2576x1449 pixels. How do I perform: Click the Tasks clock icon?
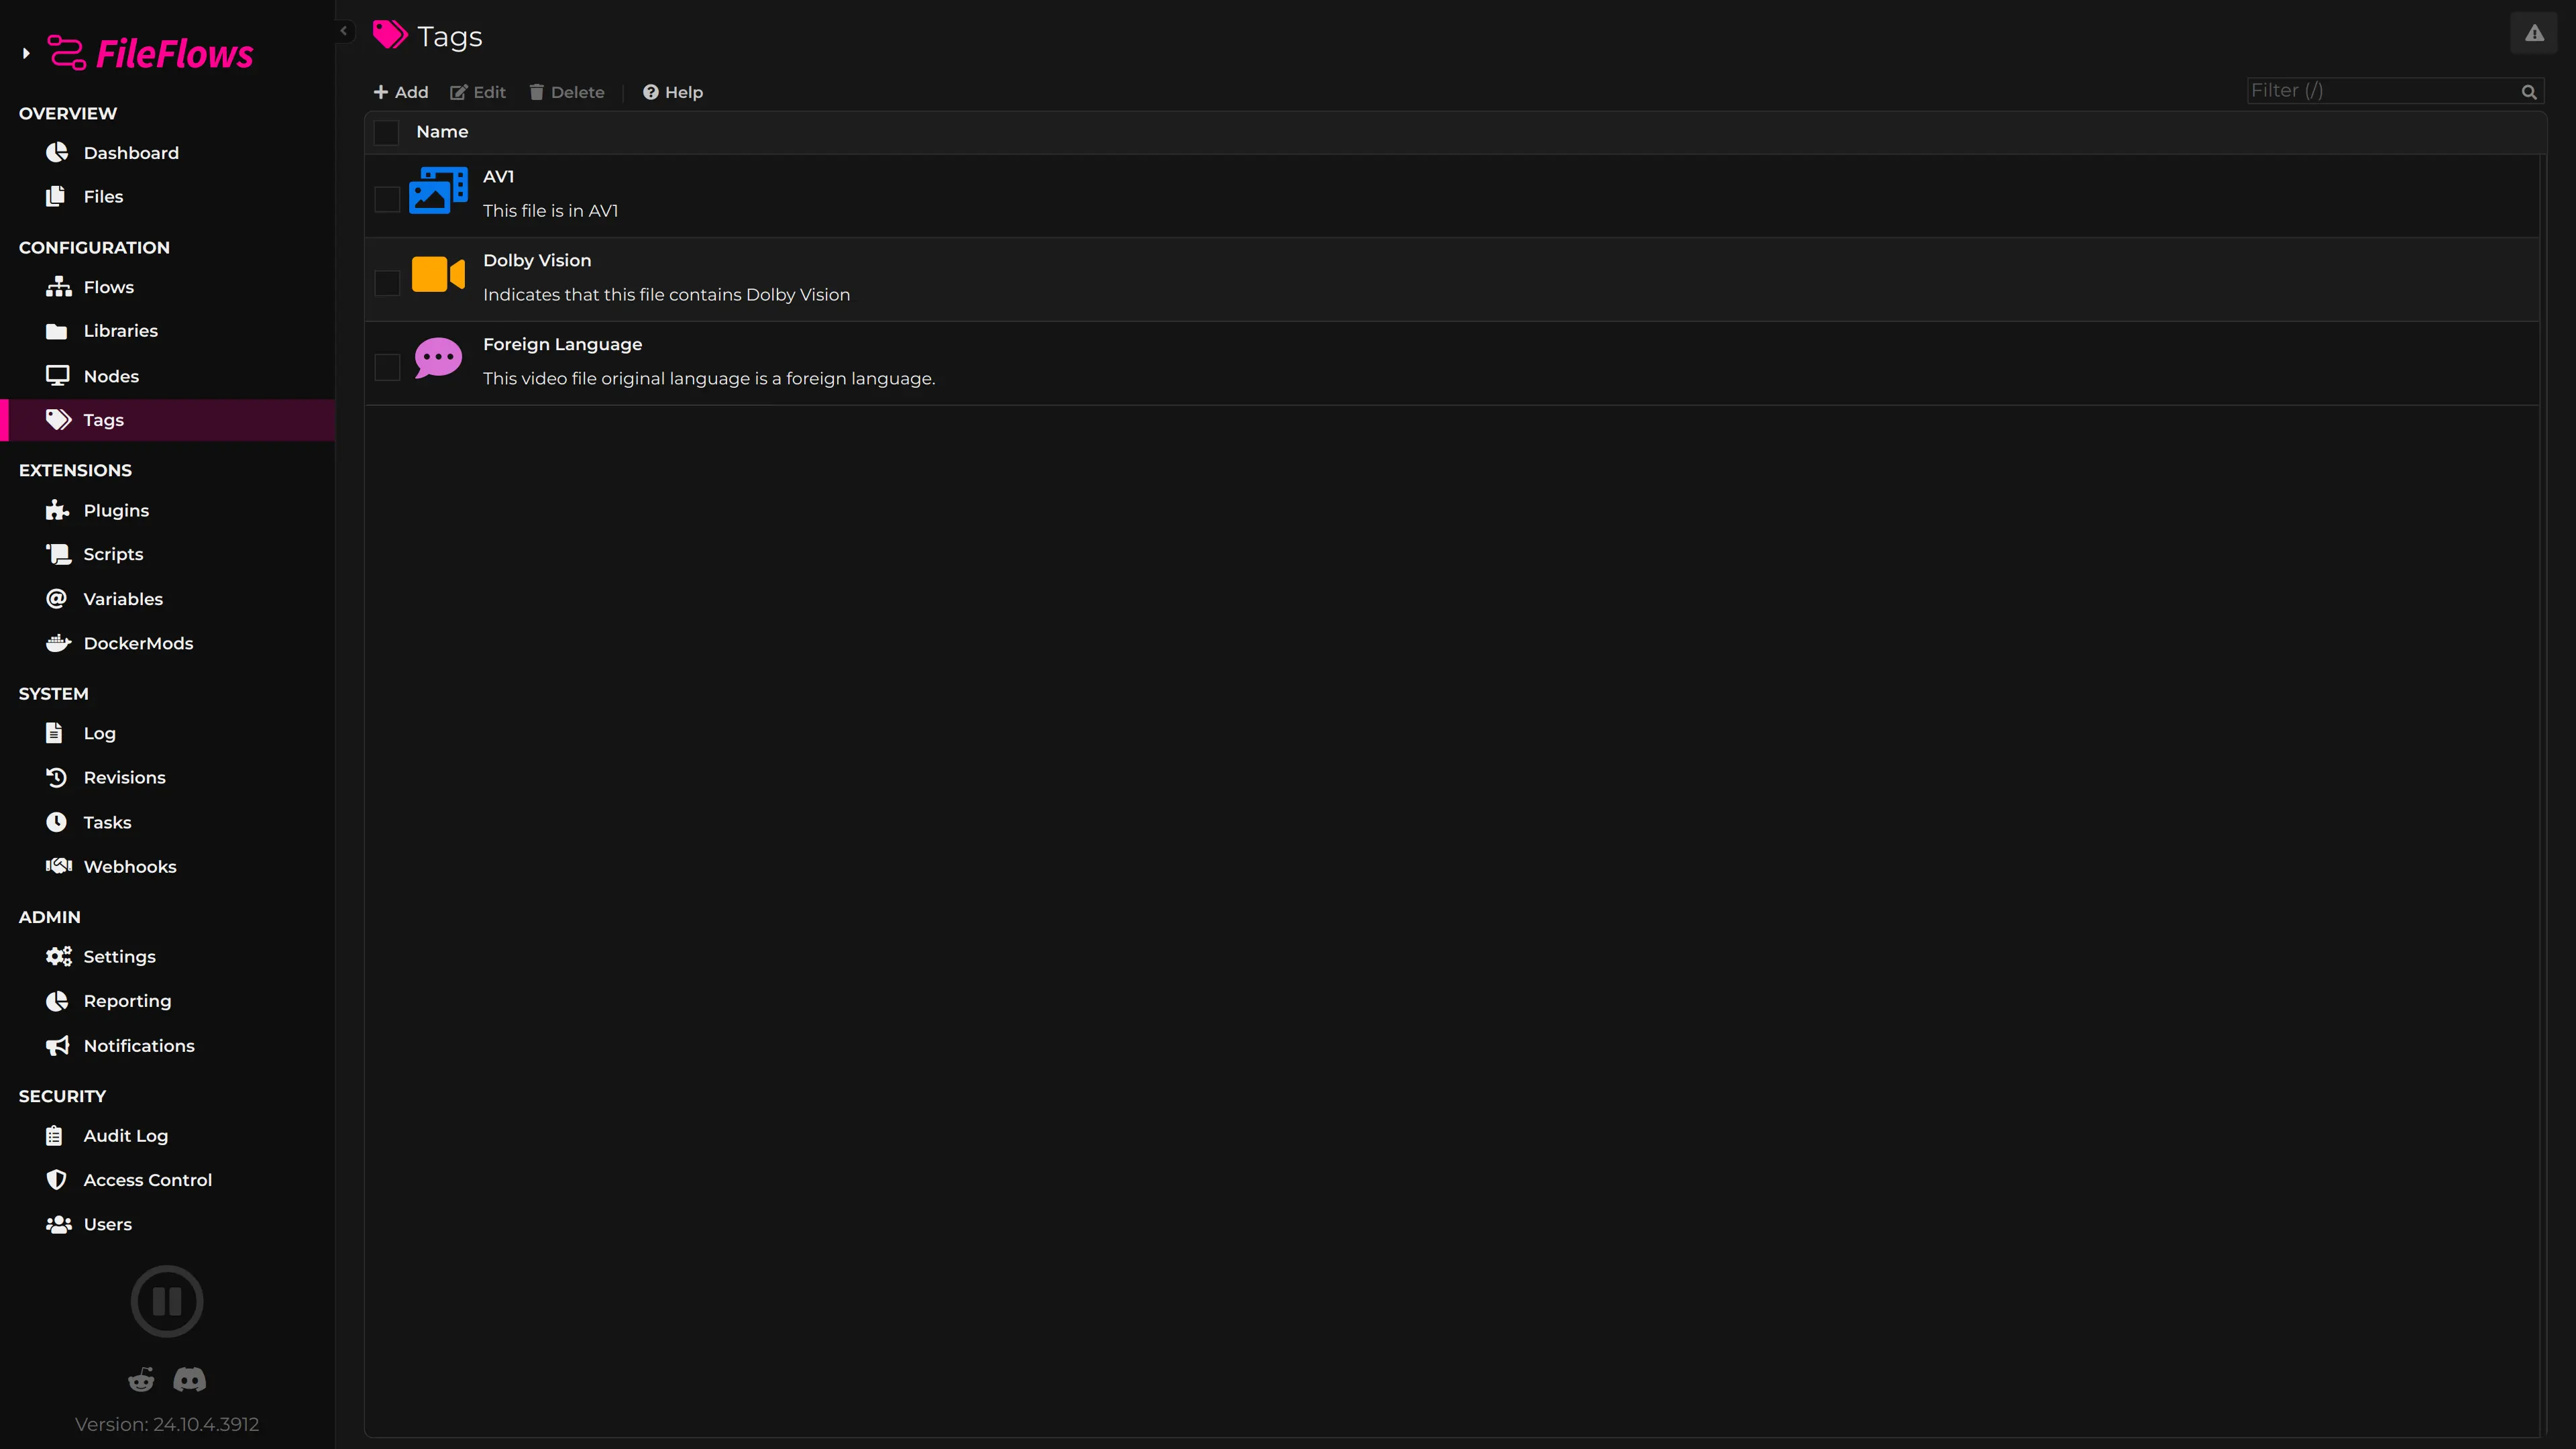(x=56, y=822)
